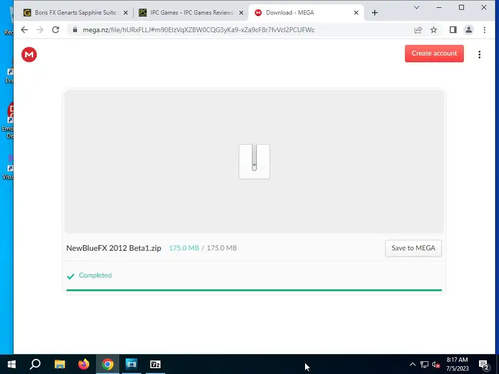The image size is (499, 374).
Task: Click the network tray icon
Action: [424, 364]
